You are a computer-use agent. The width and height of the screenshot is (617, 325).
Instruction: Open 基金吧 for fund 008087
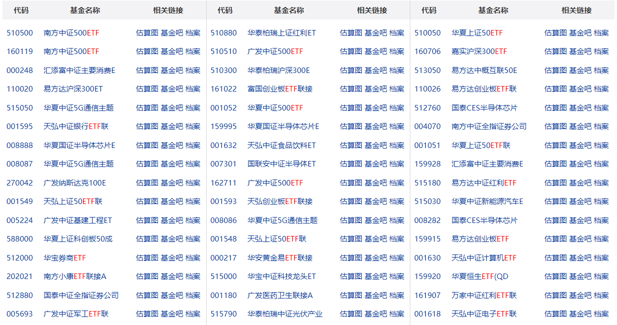pos(172,164)
